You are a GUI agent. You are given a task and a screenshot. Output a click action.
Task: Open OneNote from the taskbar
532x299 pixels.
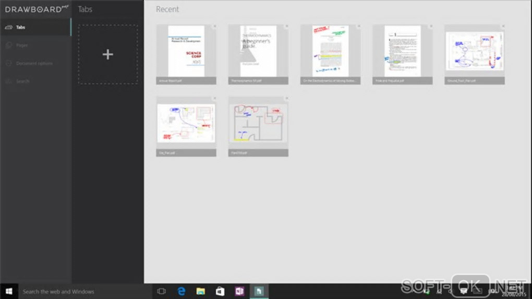[x=239, y=291]
